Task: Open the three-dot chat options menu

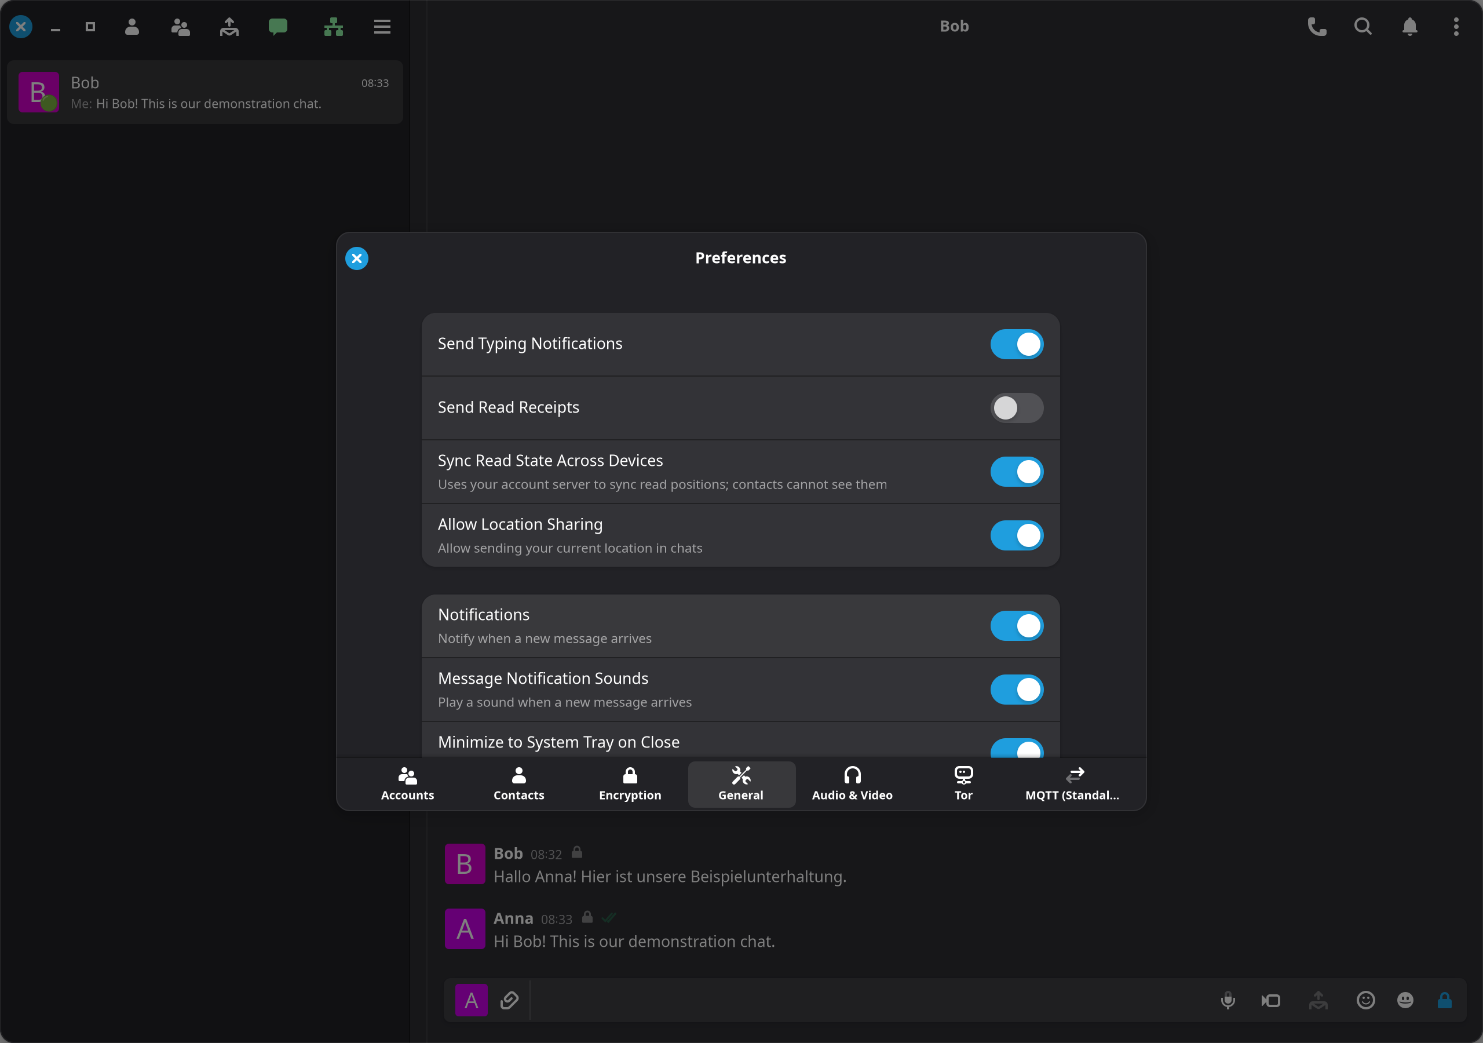Action: pos(1456,27)
